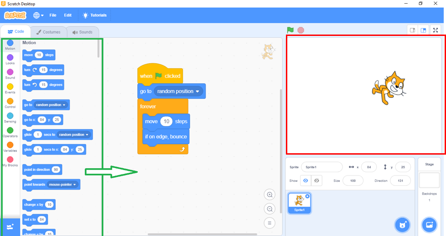The width and height of the screenshot is (446, 236).
Task: Expand random position dropdown in script's go to block
Action: pyautogui.click(x=197, y=91)
